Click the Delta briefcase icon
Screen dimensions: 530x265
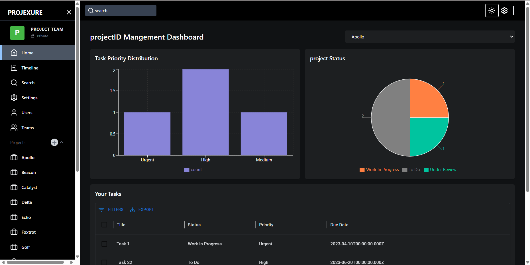14,202
